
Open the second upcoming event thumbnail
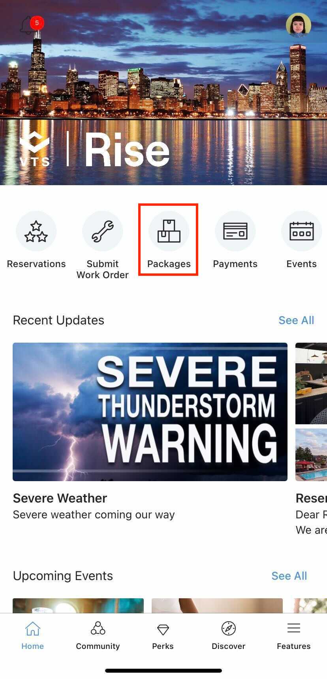tap(217, 606)
